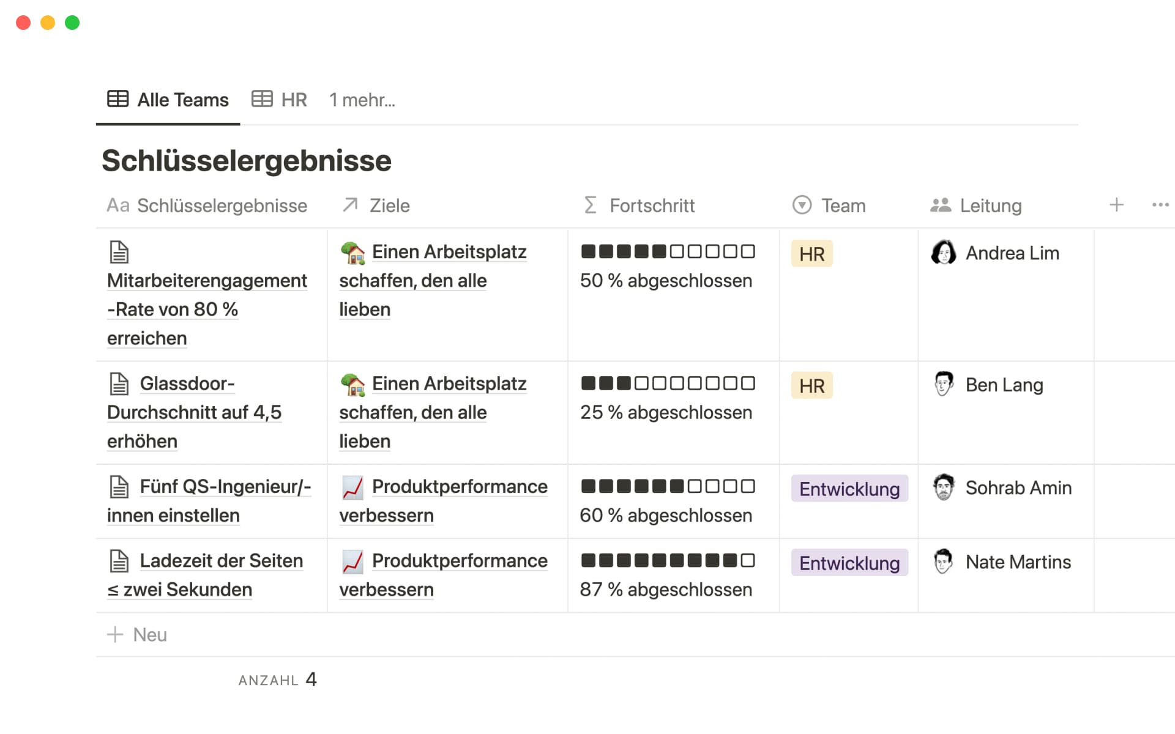
Task: Click the purple Entwicklung tag for Sohrab Amin
Action: tap(849, 489)
